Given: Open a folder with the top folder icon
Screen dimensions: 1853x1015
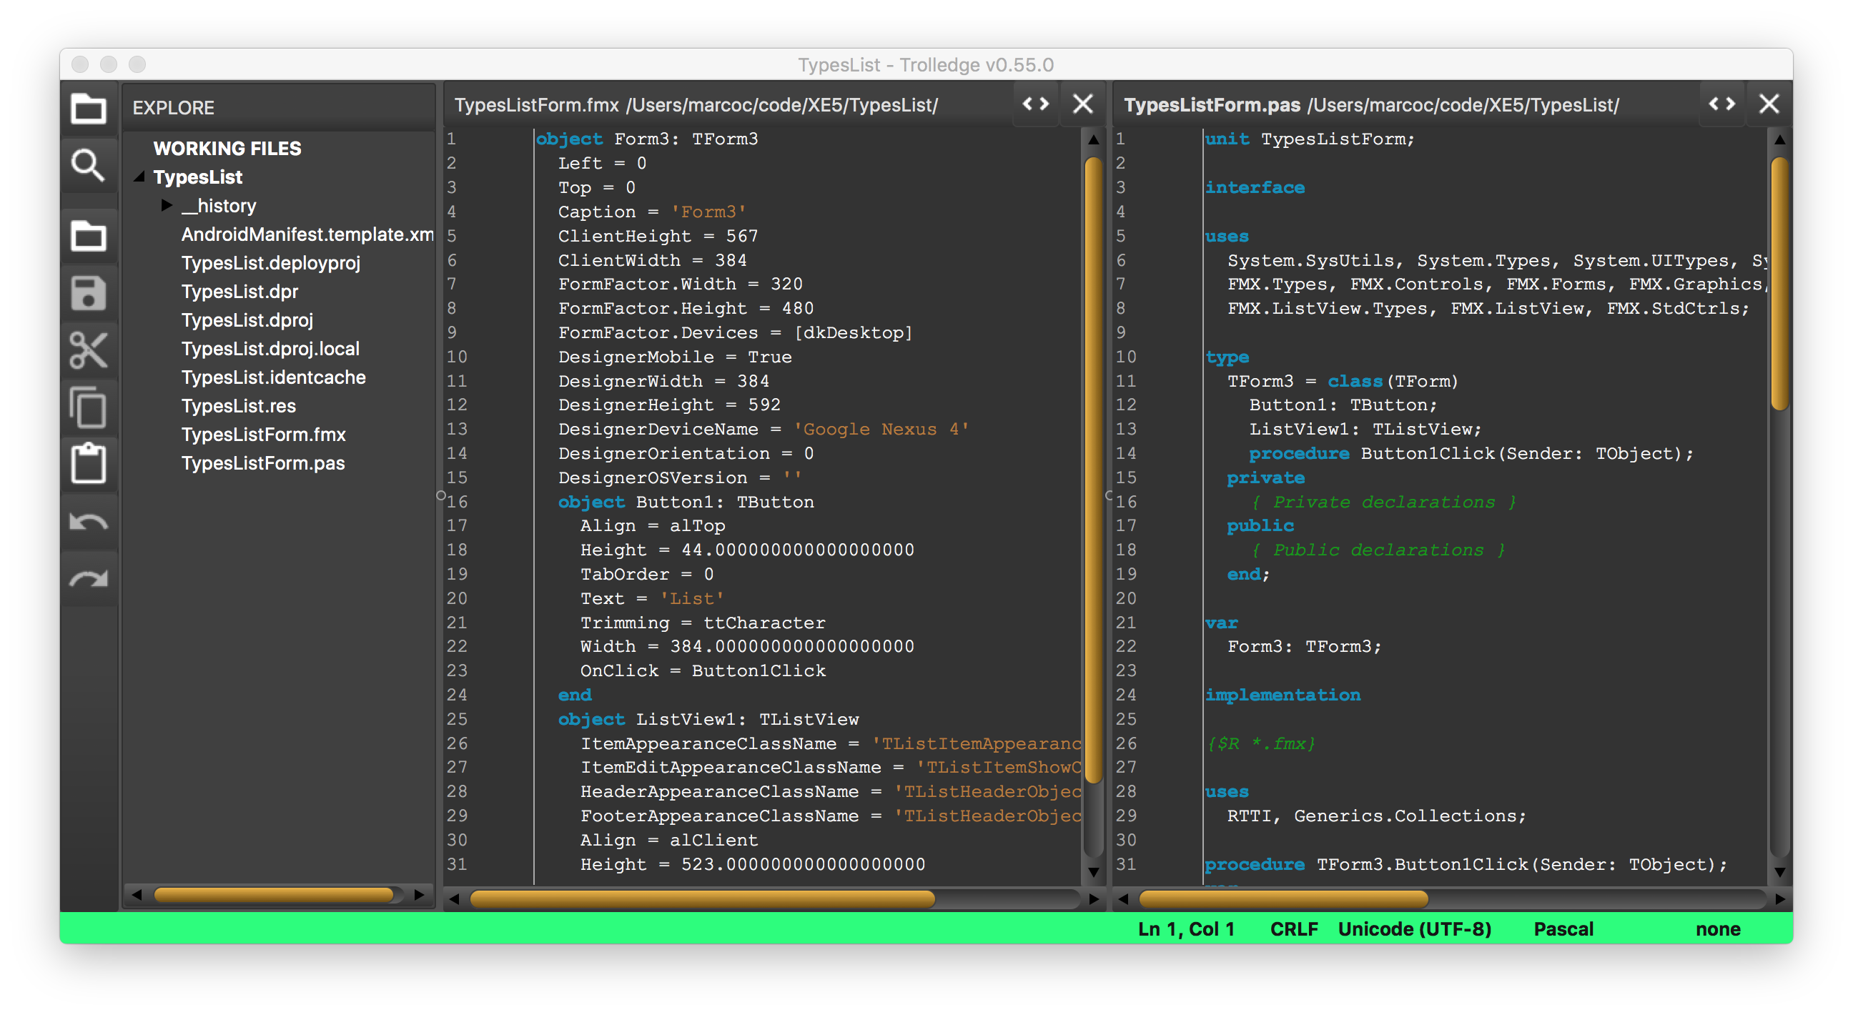Looking at the screenshot, I should 89,109.
